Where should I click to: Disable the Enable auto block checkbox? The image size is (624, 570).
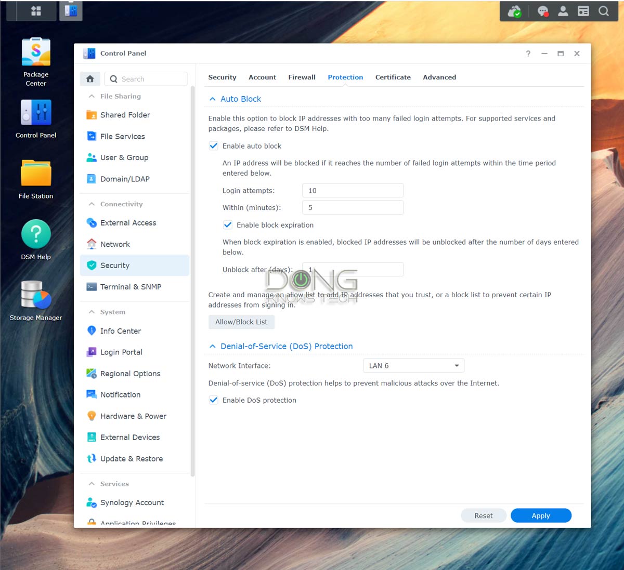pos(214,146)
